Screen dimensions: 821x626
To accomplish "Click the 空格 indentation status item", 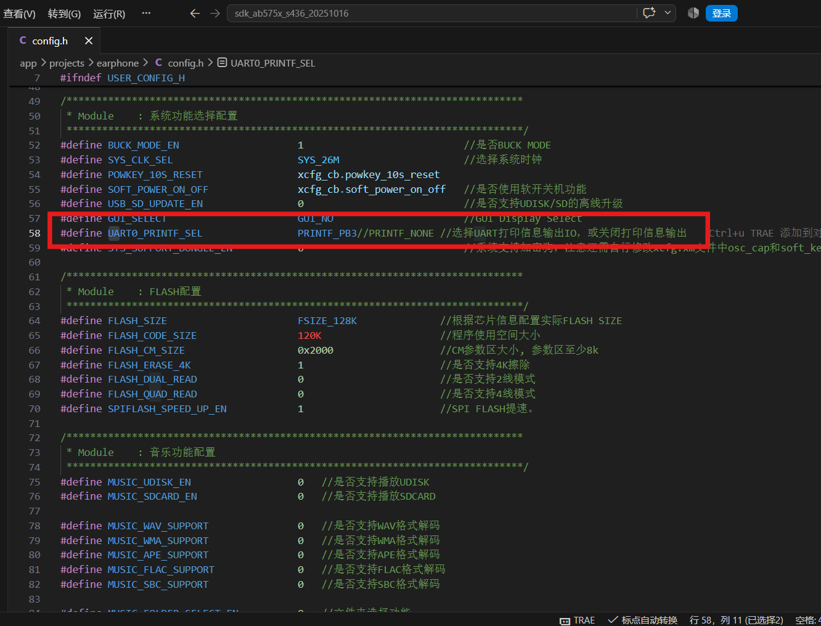I will (x=807, y=620).
